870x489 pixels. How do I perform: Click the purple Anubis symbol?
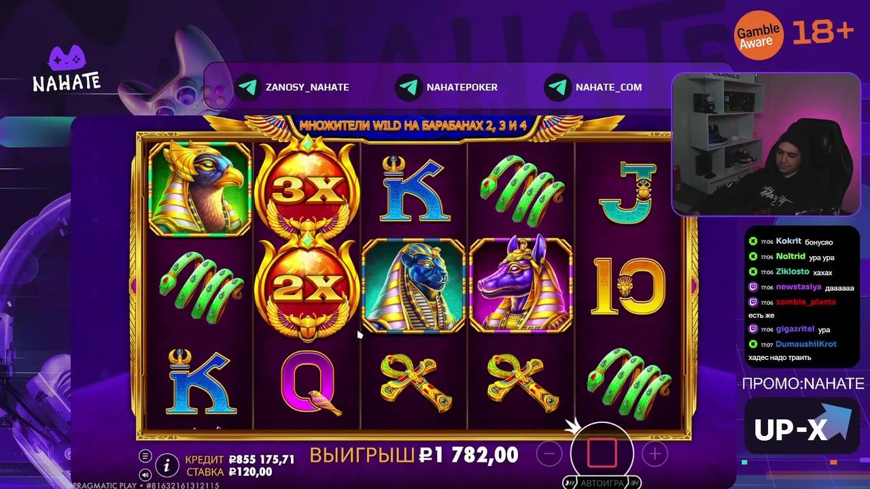[521, 285]
